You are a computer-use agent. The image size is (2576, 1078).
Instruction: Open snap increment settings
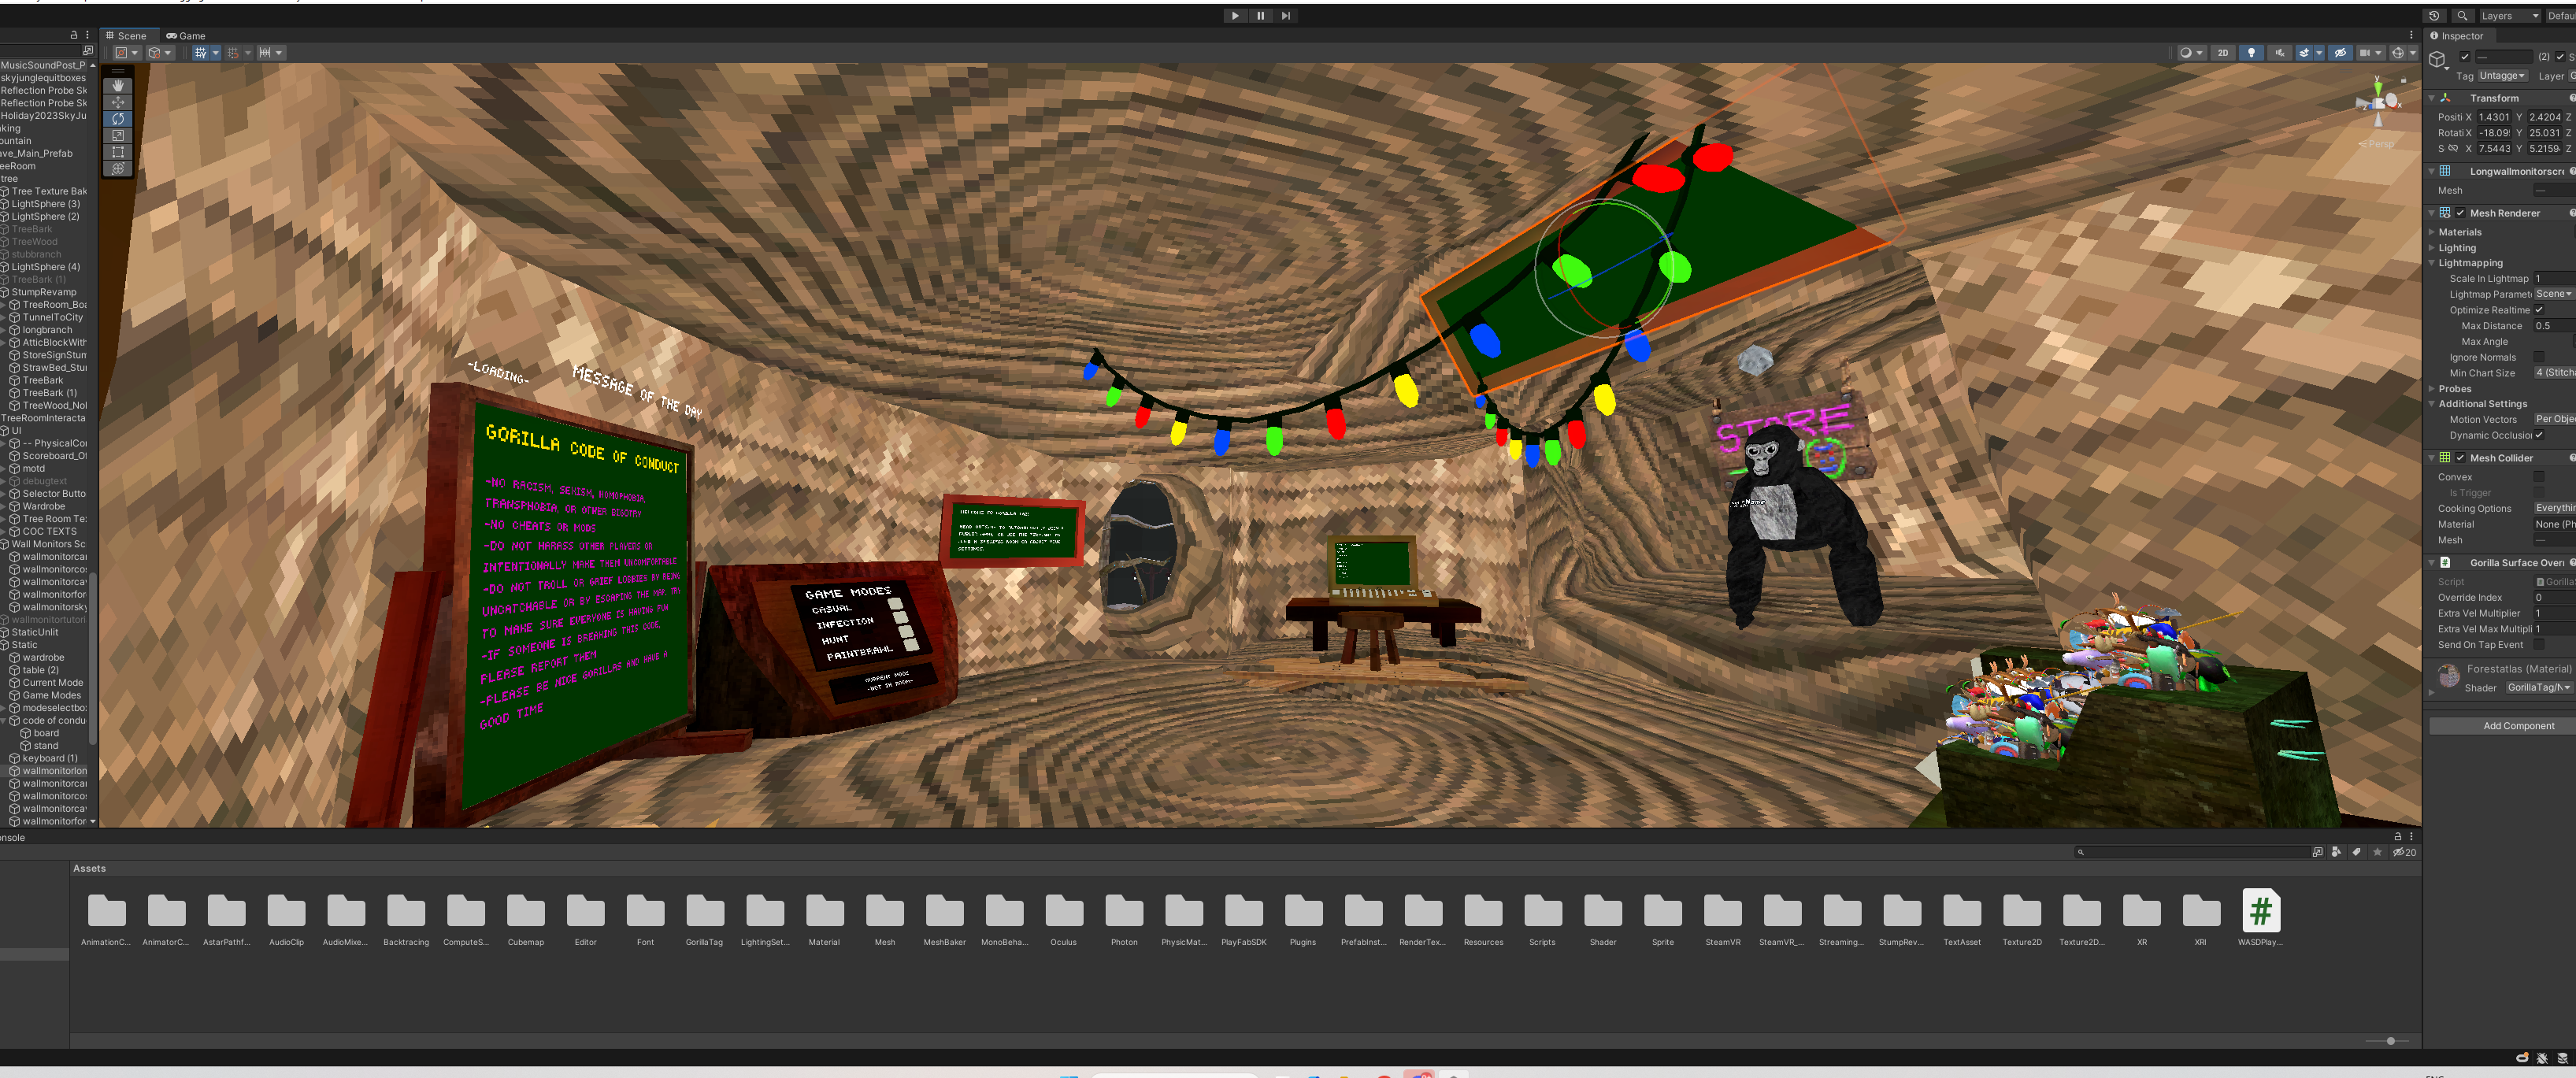coord(271,53)
